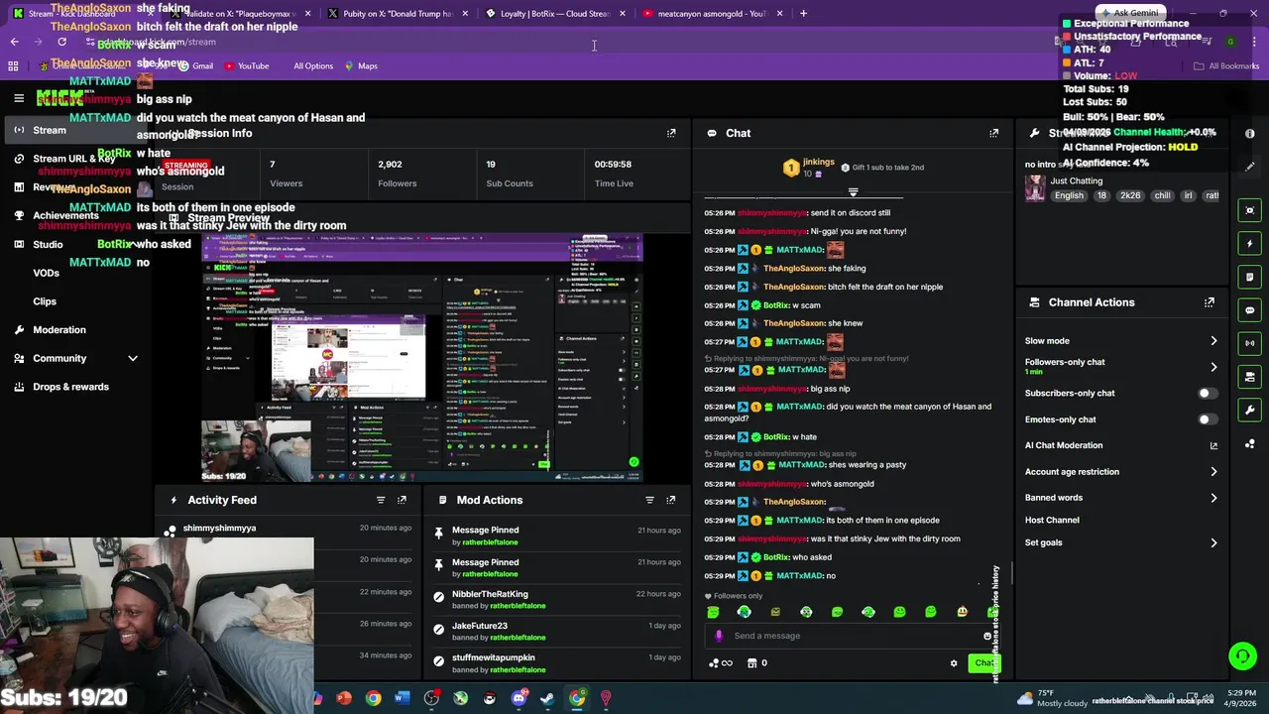Click the purple microphone icon in chat
Screen dimensions: 1269x714
(719, 636)
